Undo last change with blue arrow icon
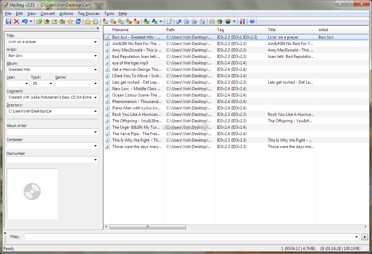This screenshot has height=254, width=372. pyautogui.click(x=25, y=21)
